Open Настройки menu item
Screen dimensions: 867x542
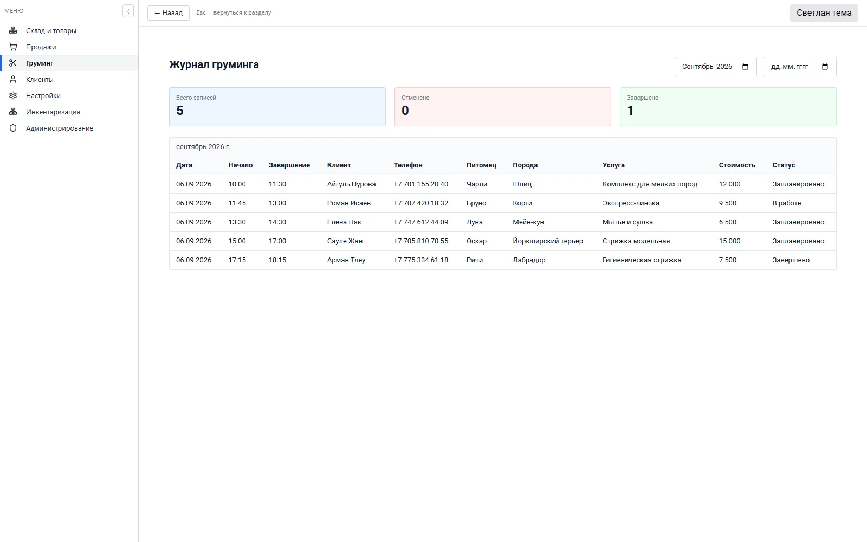[x=69, y=95]
